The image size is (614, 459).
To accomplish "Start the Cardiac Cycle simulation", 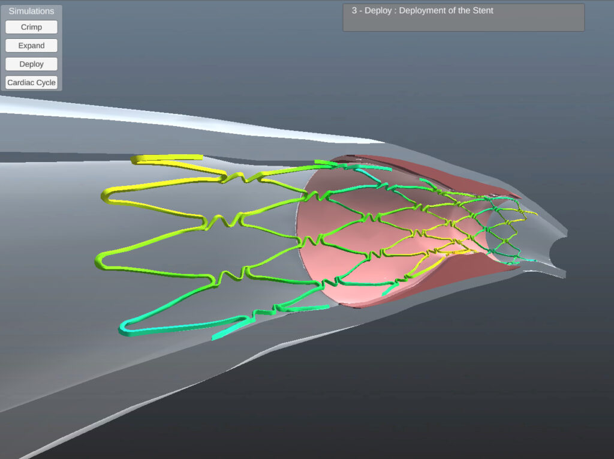I will tap(31, 82).
